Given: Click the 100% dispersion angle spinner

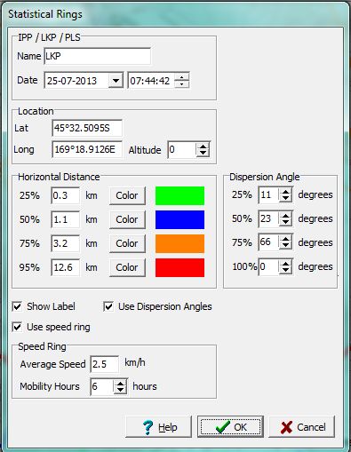Looking at the screenshot, I should (x=285, y=266).
